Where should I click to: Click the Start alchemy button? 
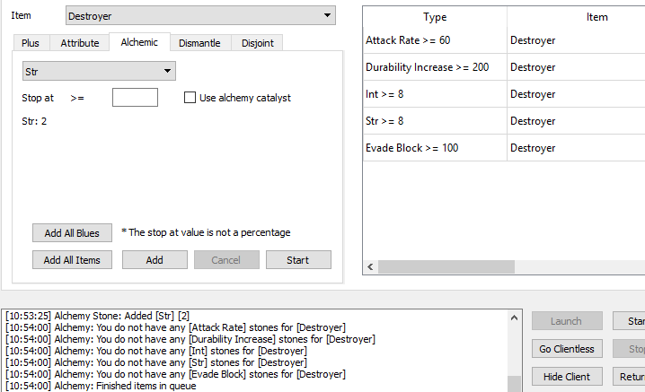[298, 260]
